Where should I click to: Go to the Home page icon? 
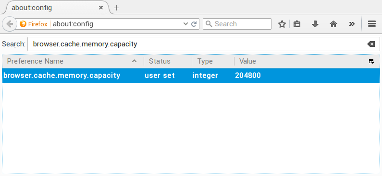(333, 24)
